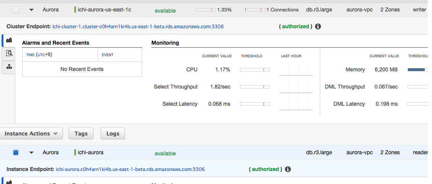Open the Select Latency last hour graph
The width and height of the screenshot is (432, 184).
tap(296, 104)
